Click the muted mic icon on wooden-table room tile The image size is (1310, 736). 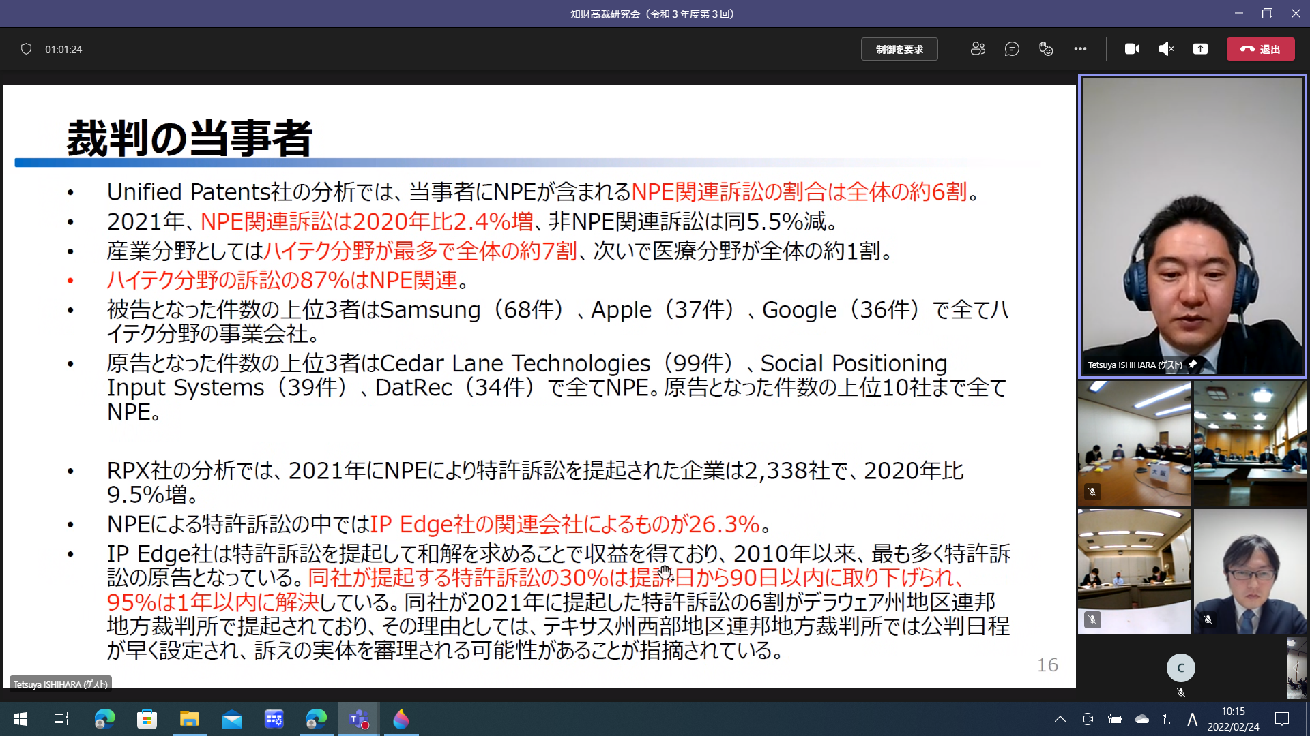(1092, 491)
